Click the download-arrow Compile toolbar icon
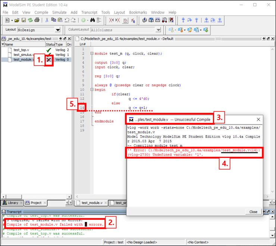 144,20
